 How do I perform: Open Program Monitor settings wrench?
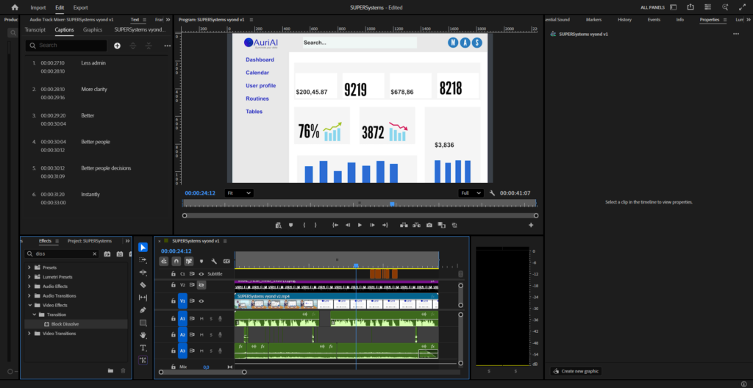492,193
